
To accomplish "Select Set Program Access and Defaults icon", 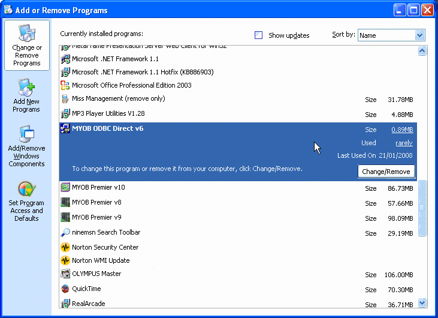I will pyautogui.click(x=26, y=190).
